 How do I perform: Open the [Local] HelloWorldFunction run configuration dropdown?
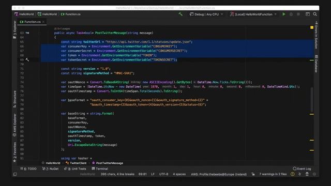click(253, 14)
